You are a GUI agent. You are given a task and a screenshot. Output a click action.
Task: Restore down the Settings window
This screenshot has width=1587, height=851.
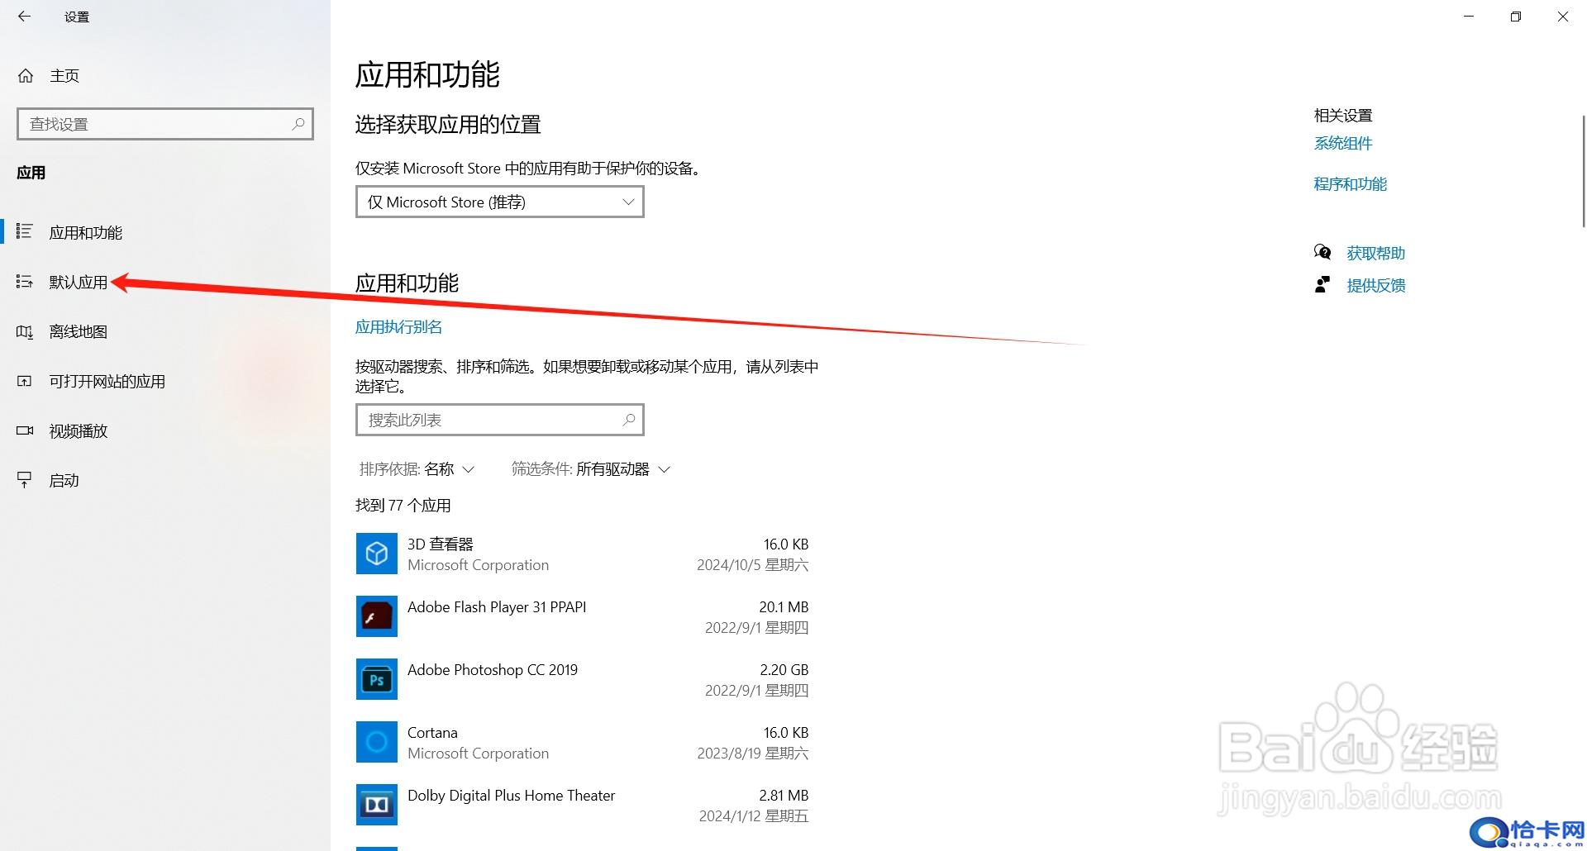coord(1516,17)
